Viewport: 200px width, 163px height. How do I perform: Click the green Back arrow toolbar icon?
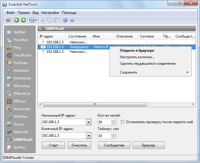[x=17, y=20]
